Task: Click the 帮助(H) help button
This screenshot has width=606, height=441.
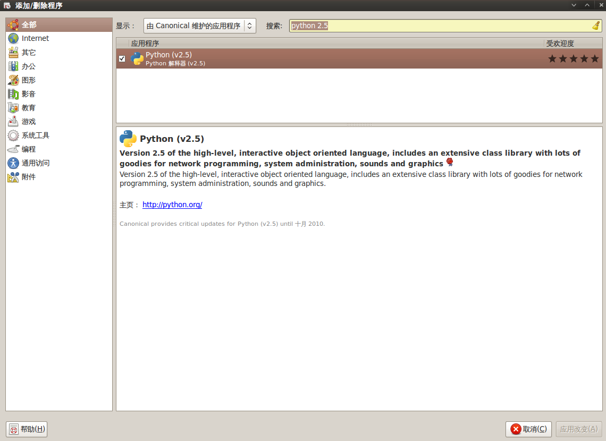Action: point(27,429)
